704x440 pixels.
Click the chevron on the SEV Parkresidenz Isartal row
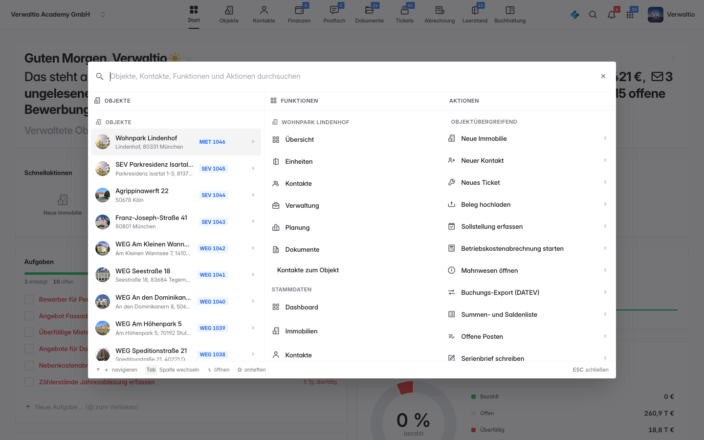coord(253,169)
